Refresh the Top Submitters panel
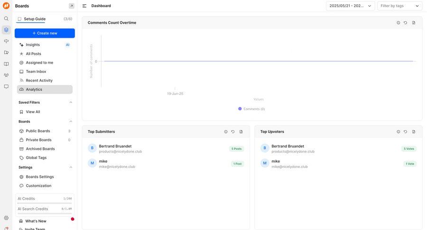This screenshot has height=230, width=427. [x=233, y=132]
